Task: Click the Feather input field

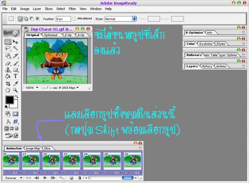Action: [63, 19]
